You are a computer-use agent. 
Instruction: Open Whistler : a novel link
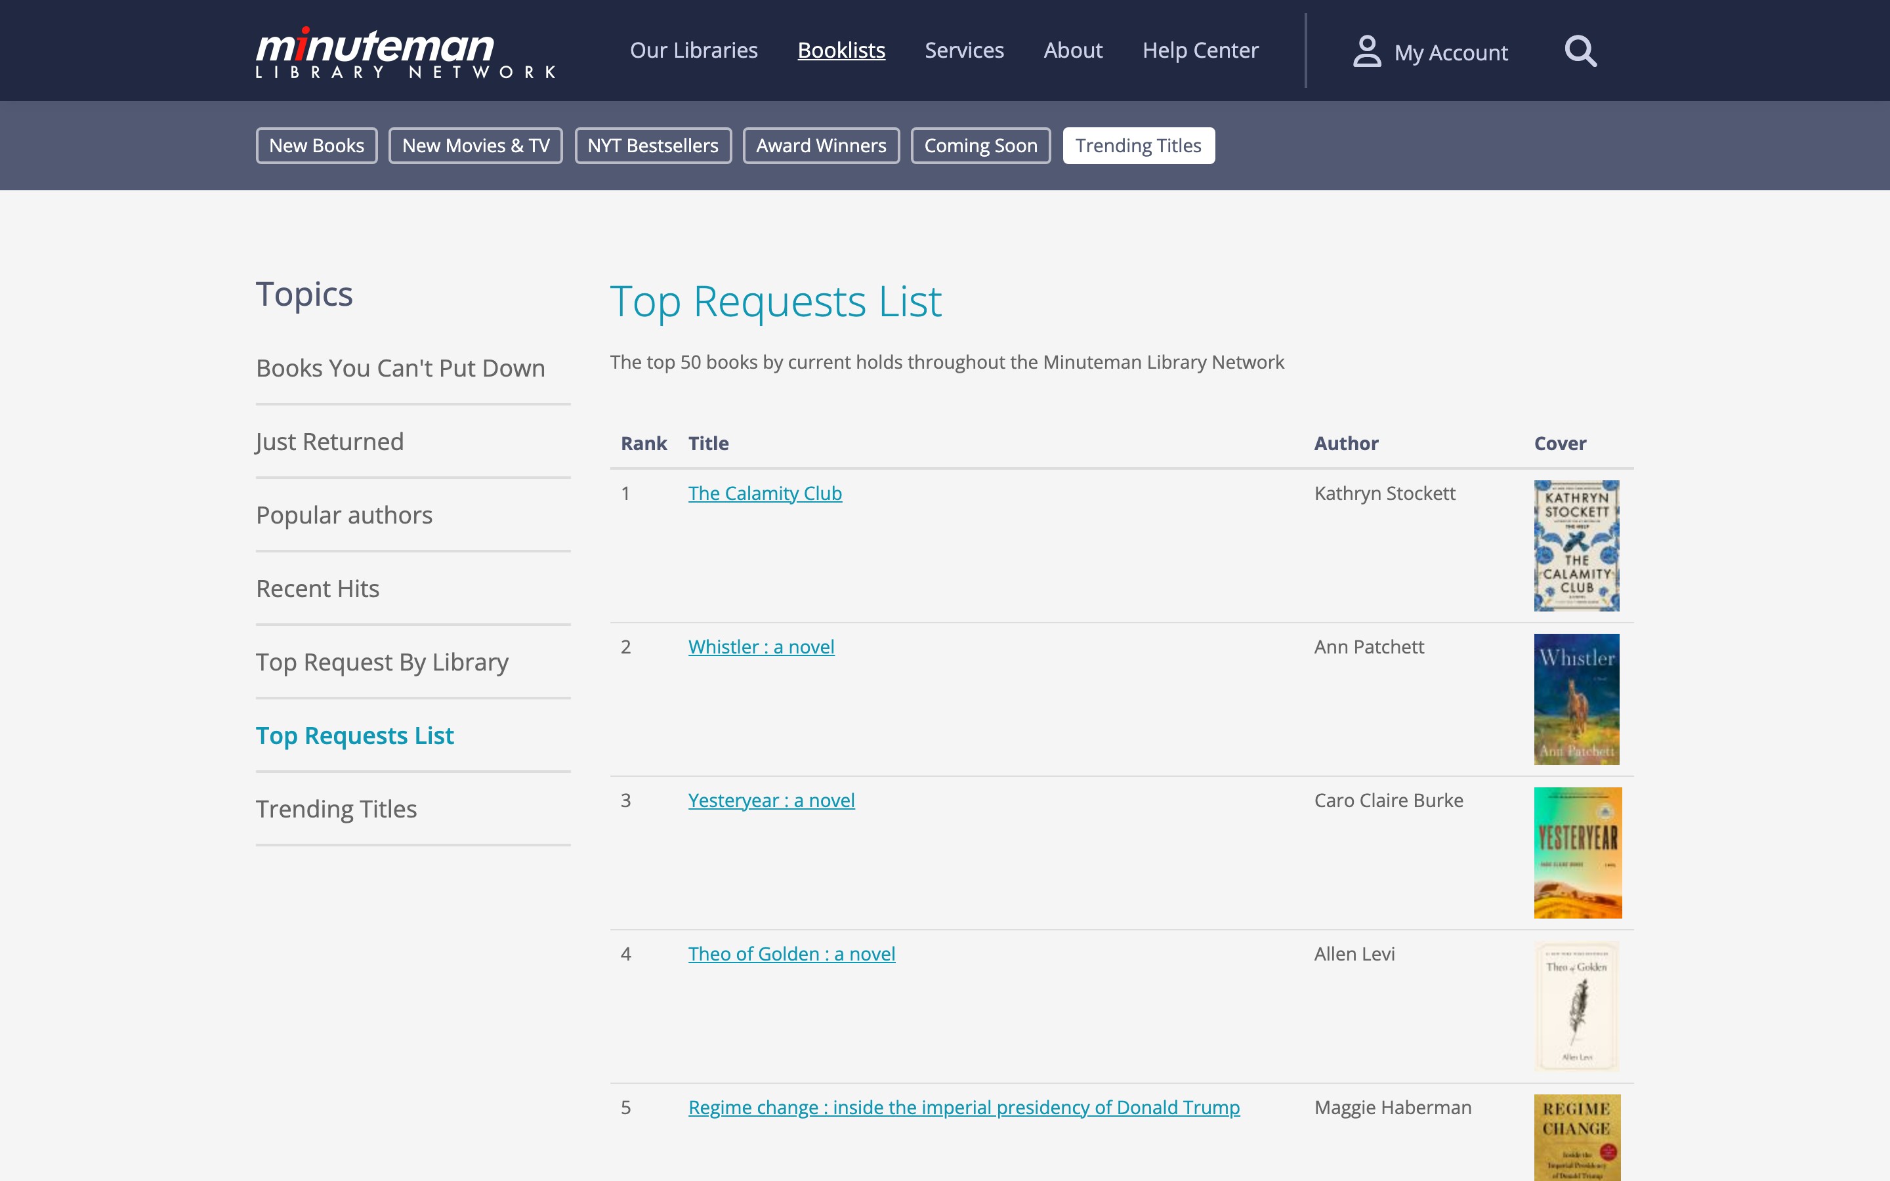[761, 647]
